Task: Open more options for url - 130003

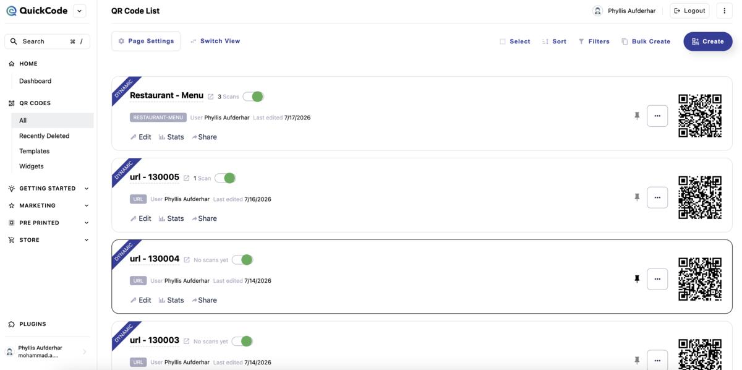Action: (657, 360)
